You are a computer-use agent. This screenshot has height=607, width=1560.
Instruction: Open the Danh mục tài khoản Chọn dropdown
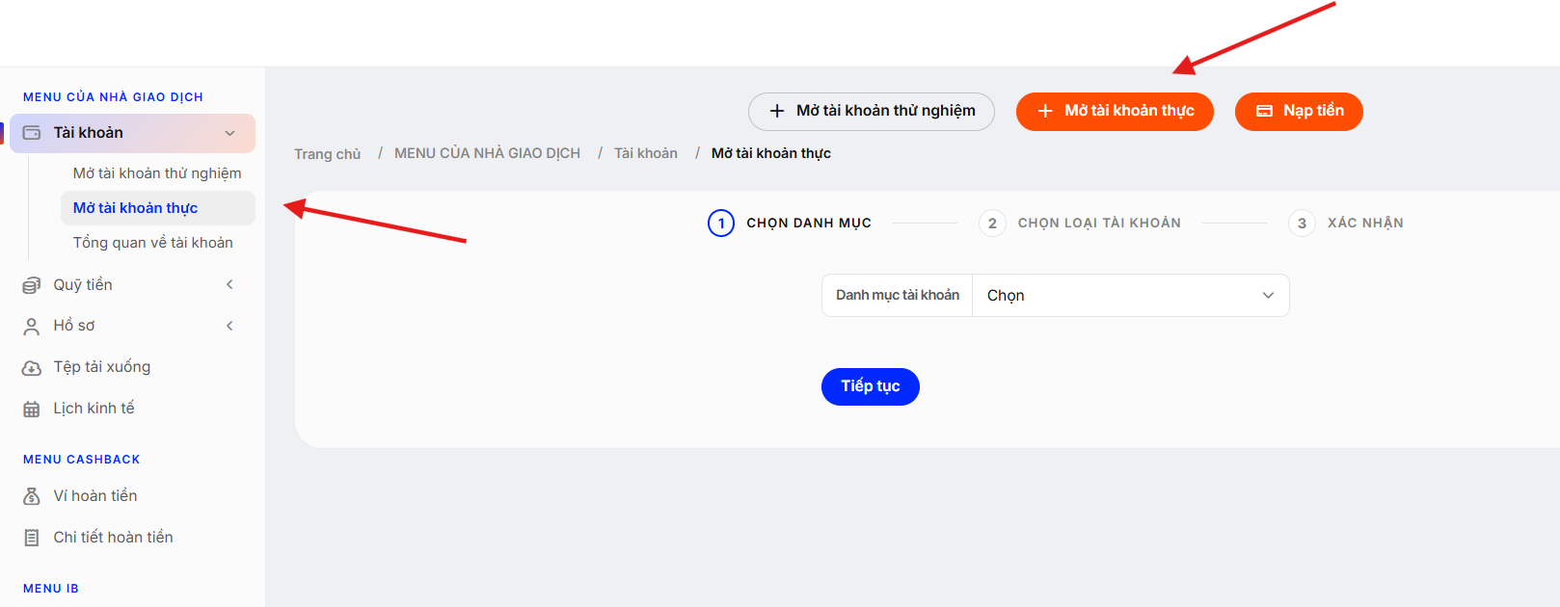click(x=1130, y=296)
